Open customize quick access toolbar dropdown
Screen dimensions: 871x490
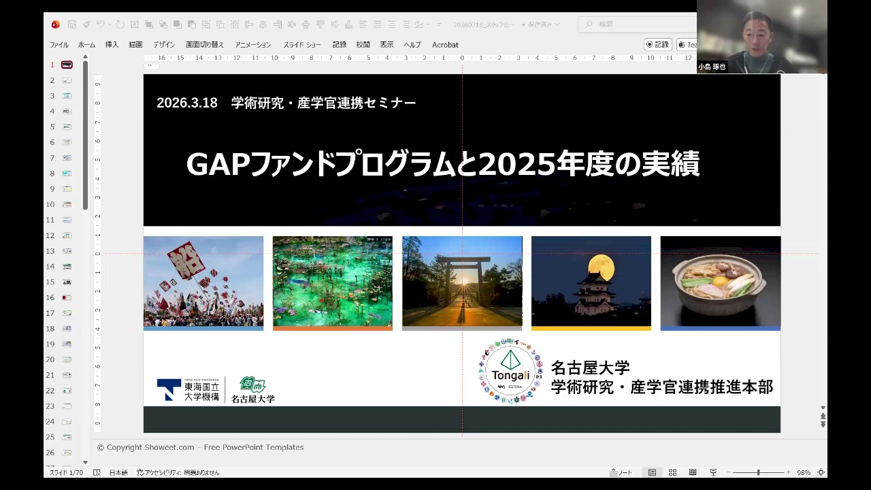tap(439, 24)
